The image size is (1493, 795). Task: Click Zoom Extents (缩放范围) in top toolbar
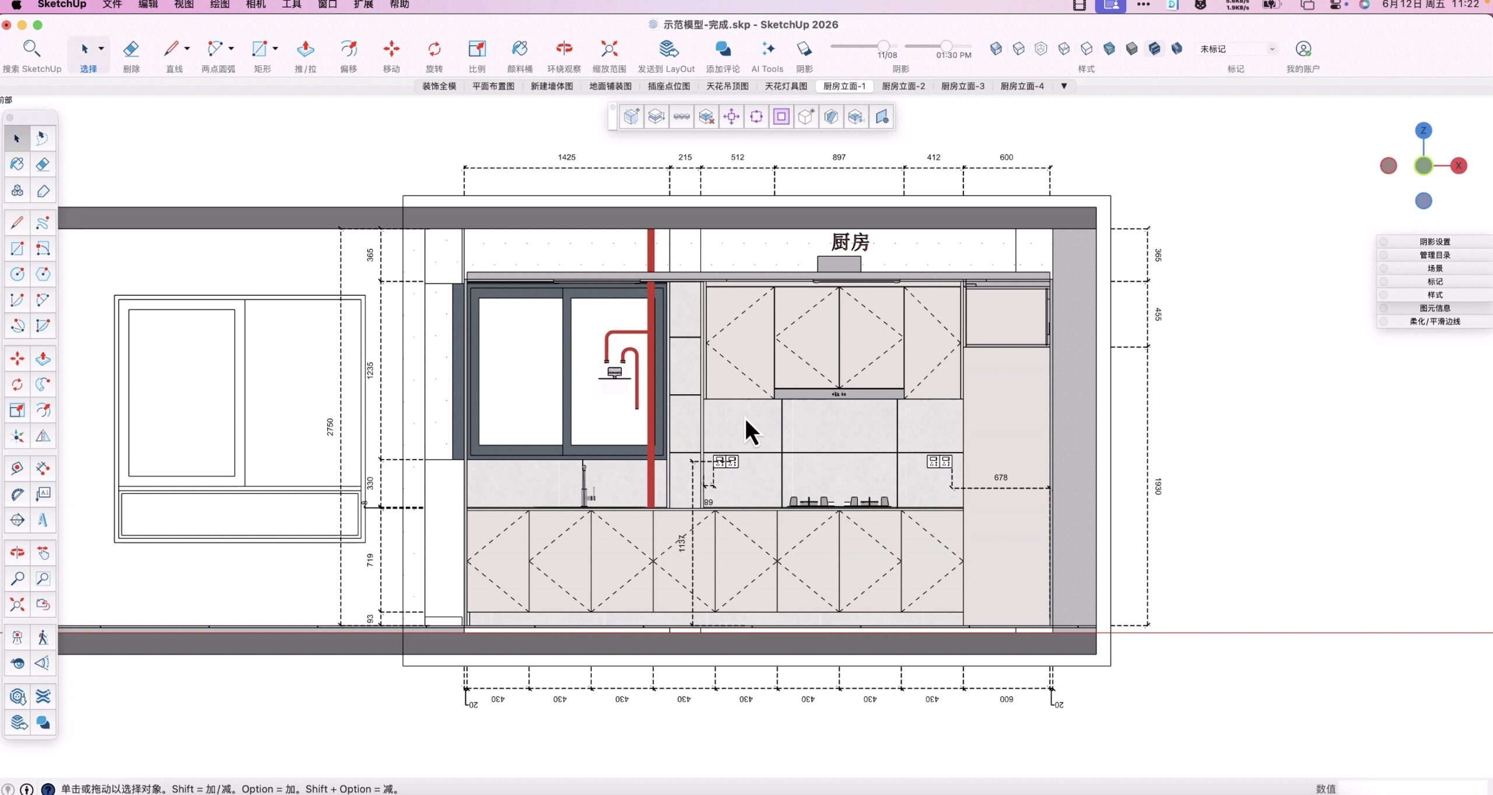click(609, 56)
